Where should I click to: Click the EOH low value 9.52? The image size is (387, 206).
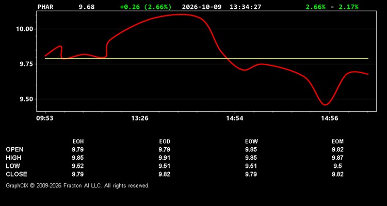coord(78,166)
